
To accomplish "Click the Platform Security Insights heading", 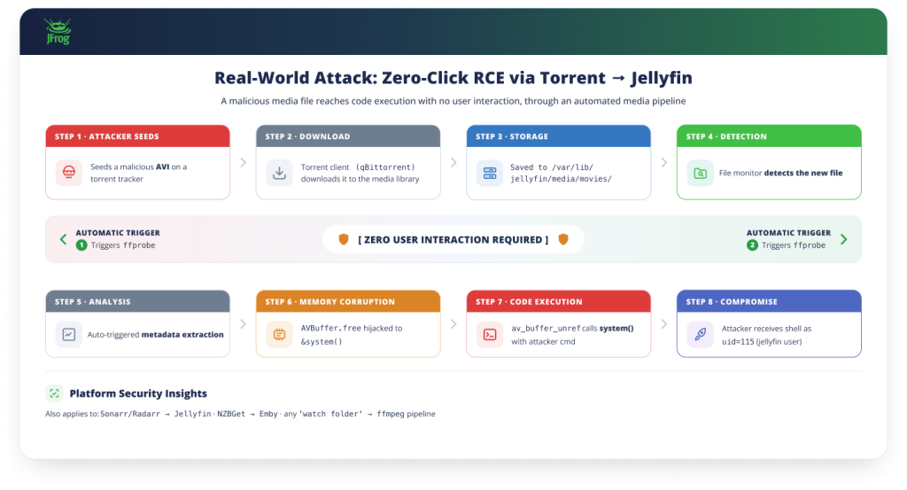I will tap(138, 393).
